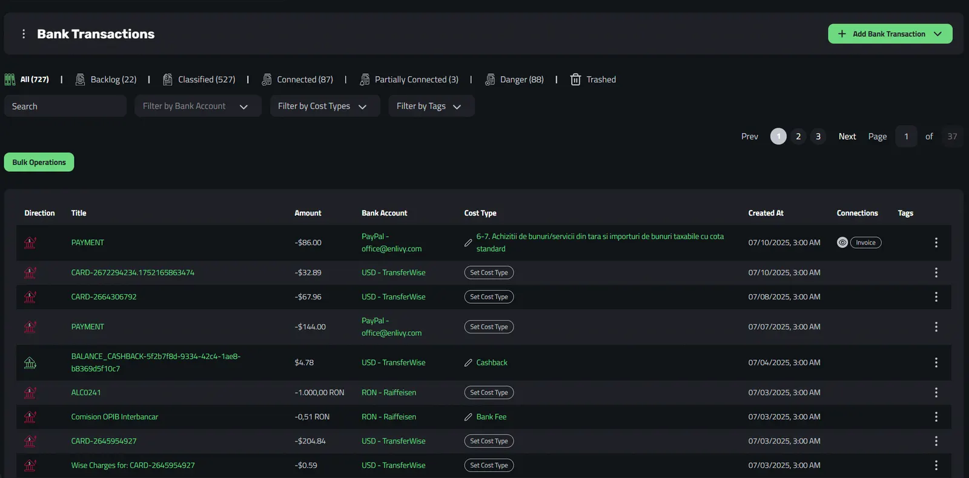View the Partially Connected (3) tab

pos(409,79)
